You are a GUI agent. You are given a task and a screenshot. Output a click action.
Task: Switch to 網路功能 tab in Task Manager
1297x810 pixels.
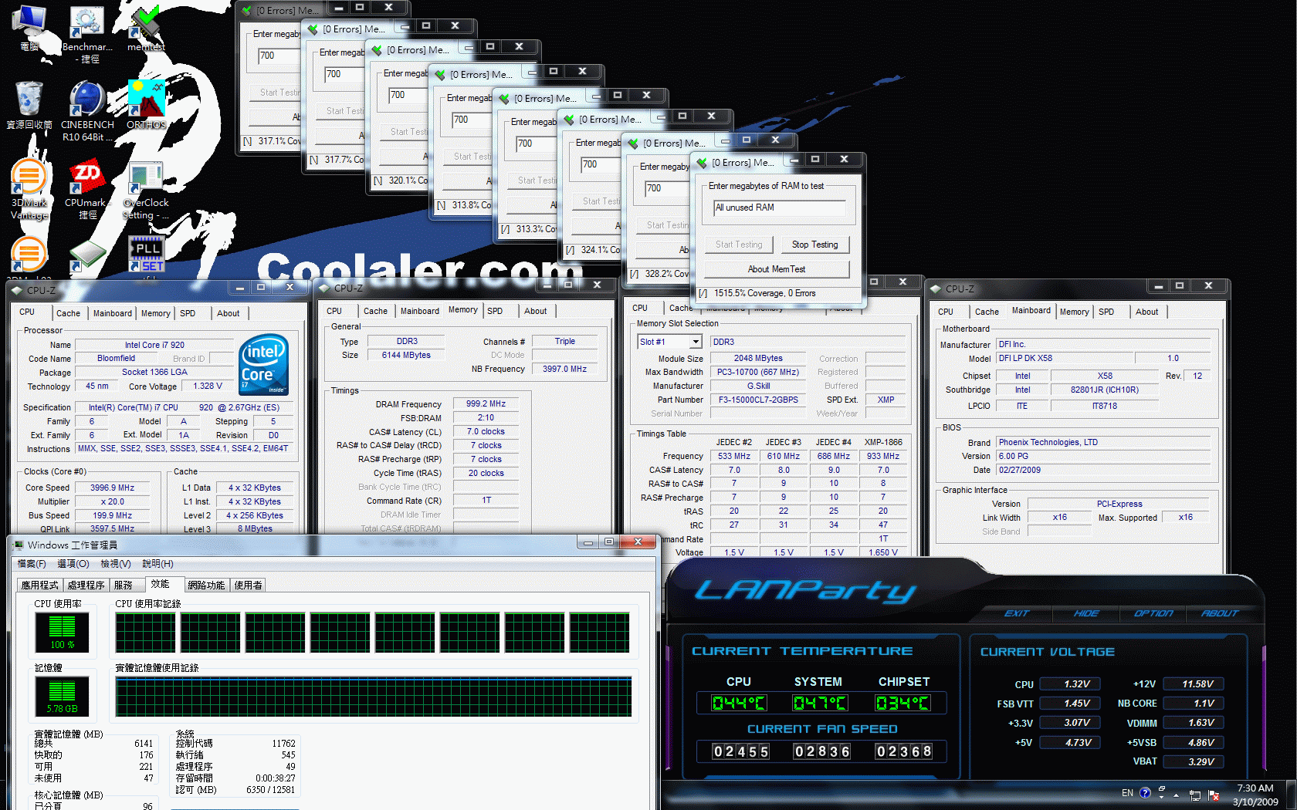click(206, 586)
